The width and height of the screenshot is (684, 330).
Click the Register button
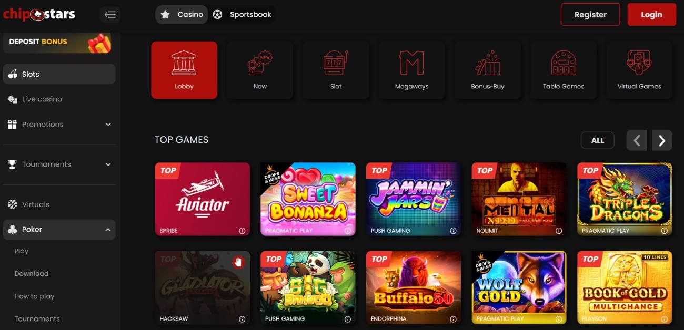click(590, 15)
